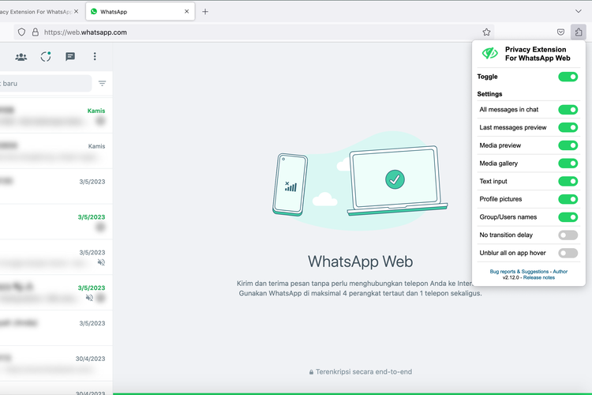Click the chat filter icon
The image size is (592, 395).
(x=102, y=83)
